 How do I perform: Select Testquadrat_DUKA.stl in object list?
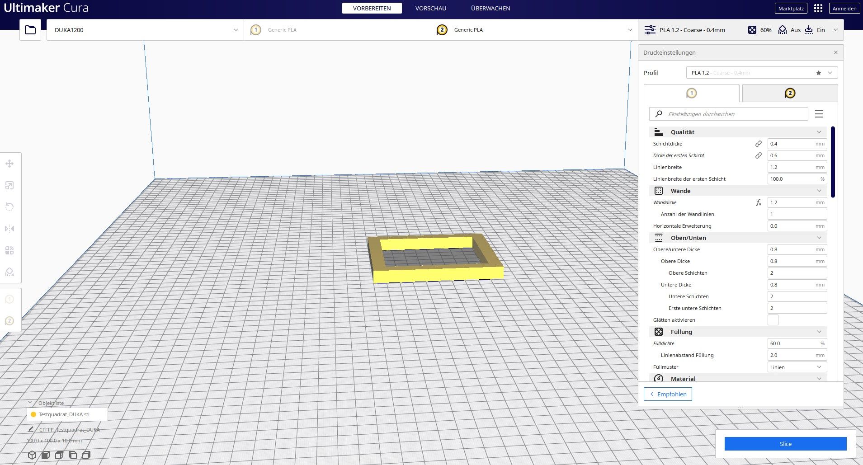(67, 414)
